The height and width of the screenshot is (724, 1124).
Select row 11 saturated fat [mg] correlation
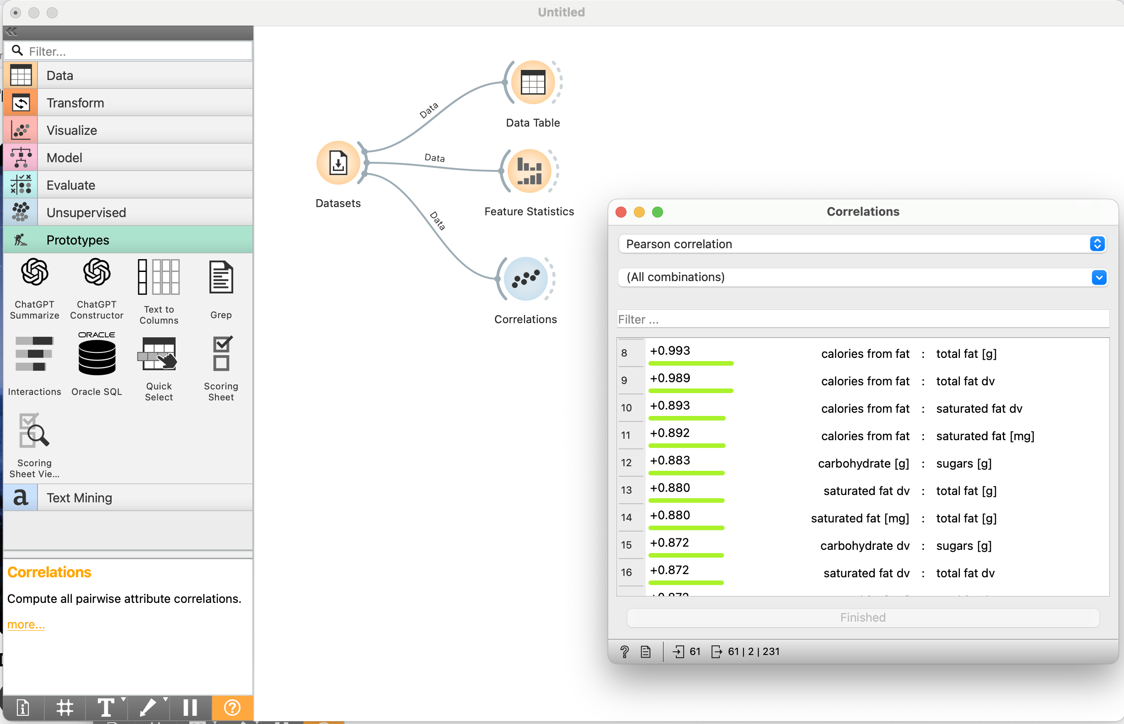[x=862, y=436]
